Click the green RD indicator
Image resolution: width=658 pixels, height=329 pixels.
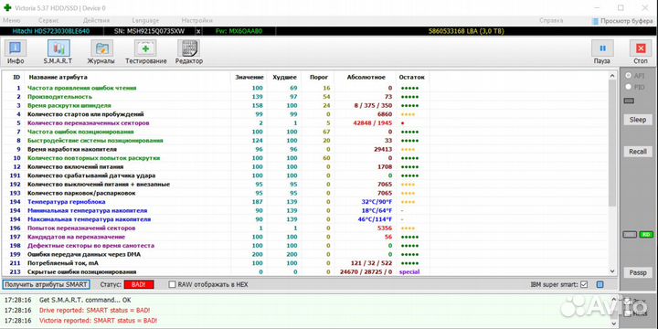click(x=646, y=235)
